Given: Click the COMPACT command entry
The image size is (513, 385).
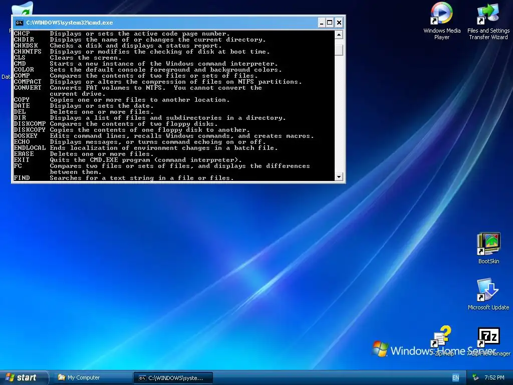Looking at the screenshot, I should pyautogui.click(x=158, y=82).
